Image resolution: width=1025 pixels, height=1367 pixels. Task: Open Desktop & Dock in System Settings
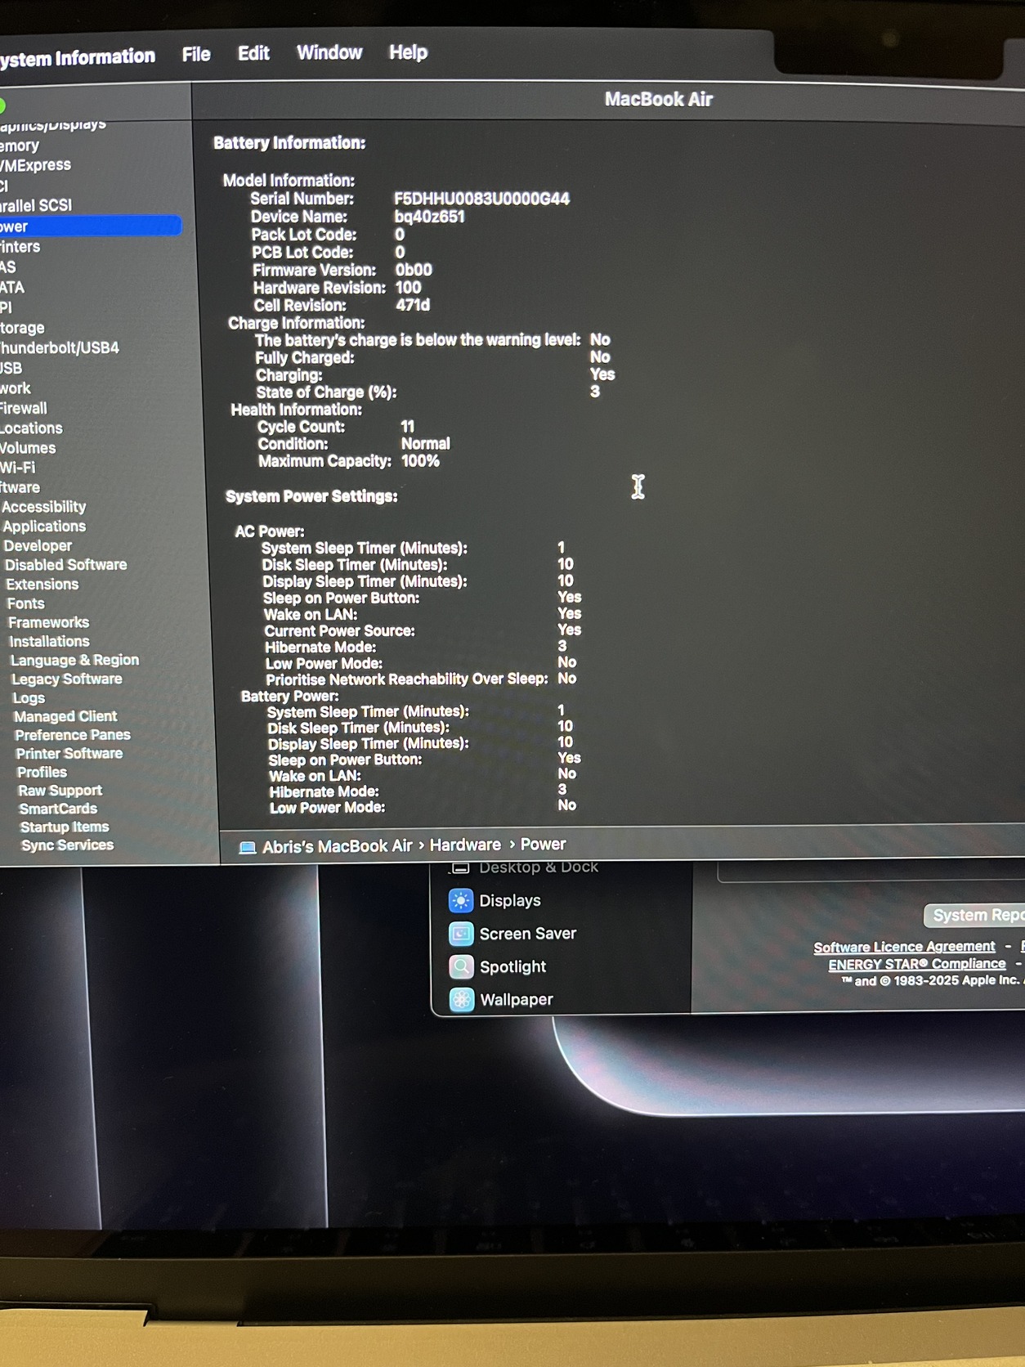(524, 867)
